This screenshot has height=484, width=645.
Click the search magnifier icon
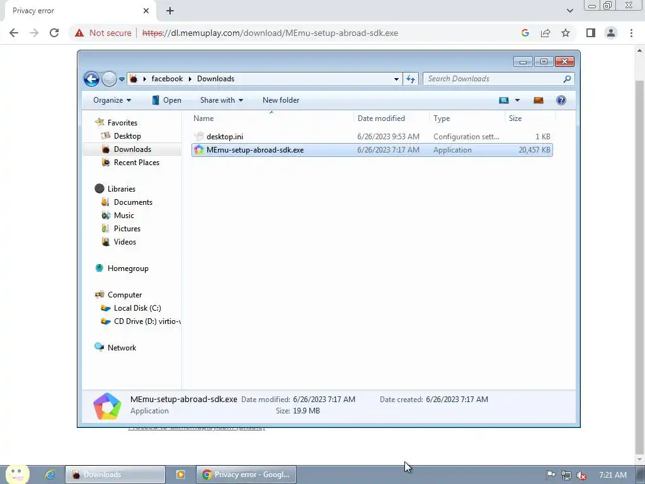[x=568, y=79]
